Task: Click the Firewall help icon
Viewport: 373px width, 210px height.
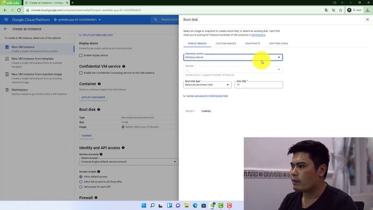Action: (96, 198)
